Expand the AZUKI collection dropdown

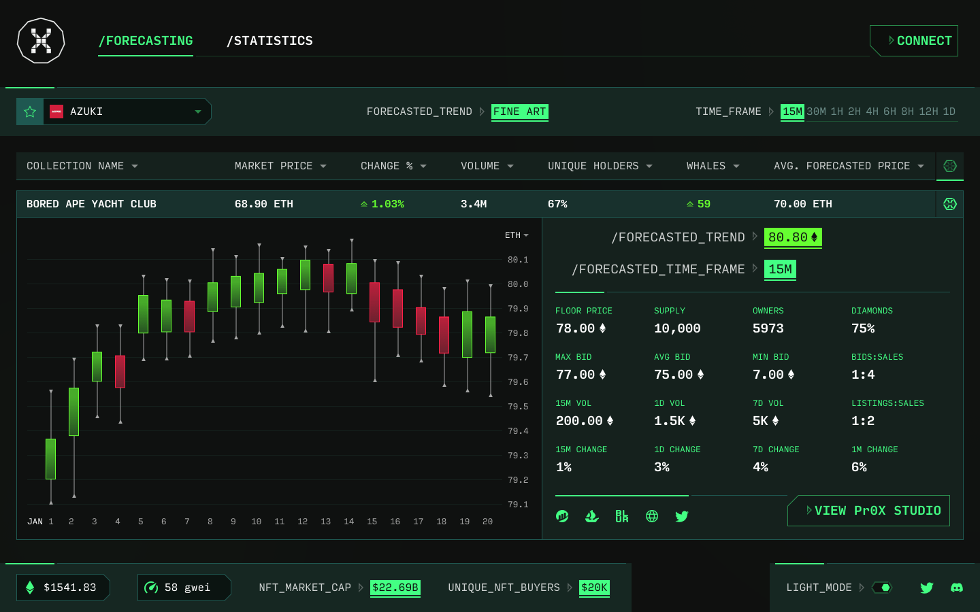coord(197,112)
